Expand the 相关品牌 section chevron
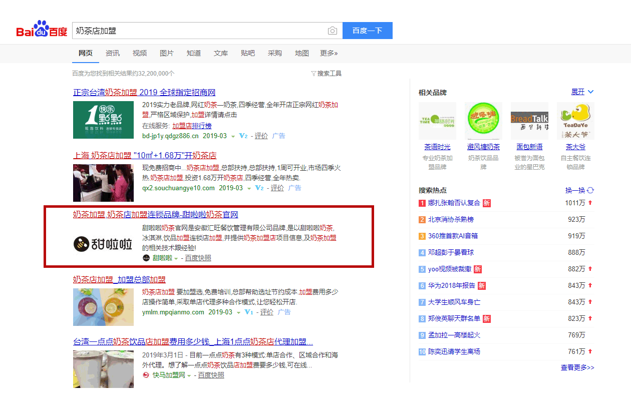This screenshot has width=631, height=405. point(590,92)
